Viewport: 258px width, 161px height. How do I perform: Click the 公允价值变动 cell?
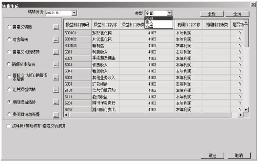[x=105, y=90]
